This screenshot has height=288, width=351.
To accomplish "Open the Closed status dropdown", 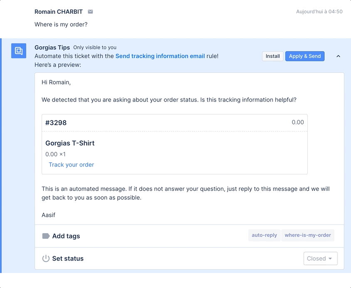I will [320, 258].
